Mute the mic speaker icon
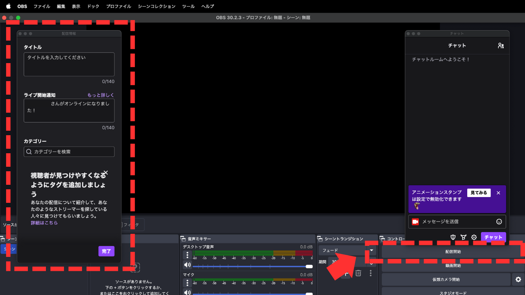The image size is (525, 295). click(x=187, y=292)
